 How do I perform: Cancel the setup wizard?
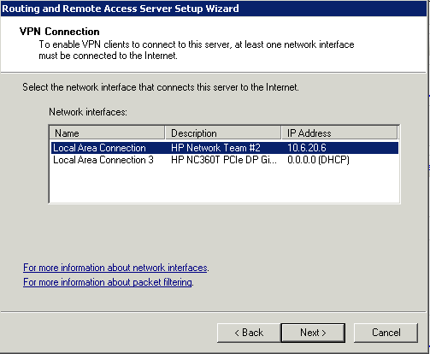click(x=386, y=333)
